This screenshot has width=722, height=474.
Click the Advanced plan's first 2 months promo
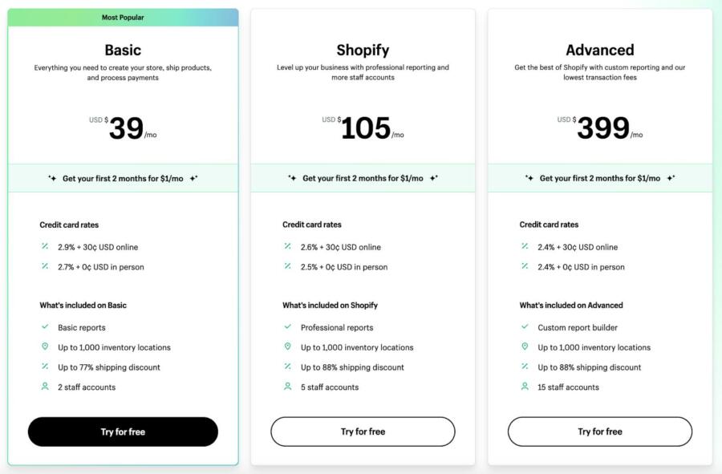click(x=600, y=178)
